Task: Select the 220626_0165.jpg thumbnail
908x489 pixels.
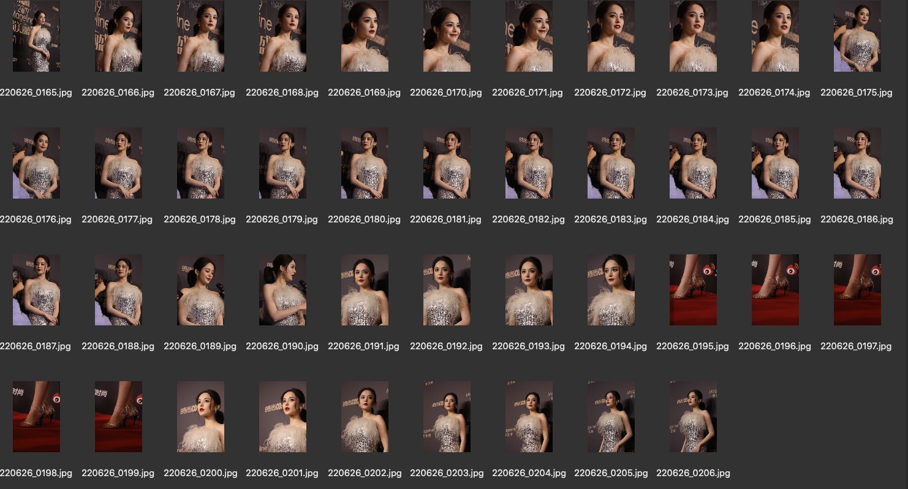Action: click(x=36, y=36)
